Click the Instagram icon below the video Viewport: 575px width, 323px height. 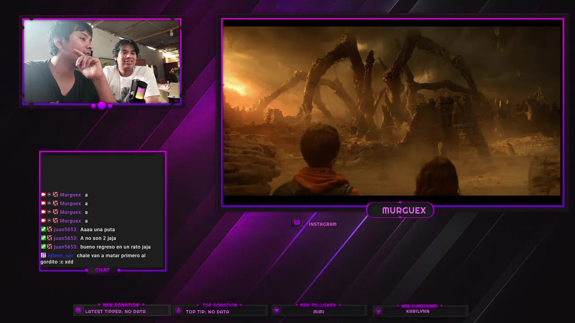coord(296,223)
